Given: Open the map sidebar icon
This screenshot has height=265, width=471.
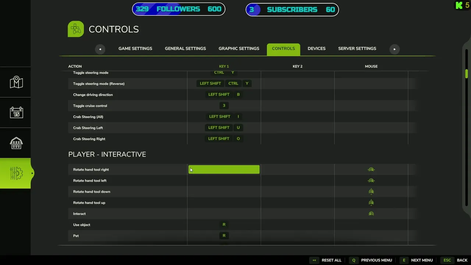Looking at the screenshot, I should coord(16,82).
